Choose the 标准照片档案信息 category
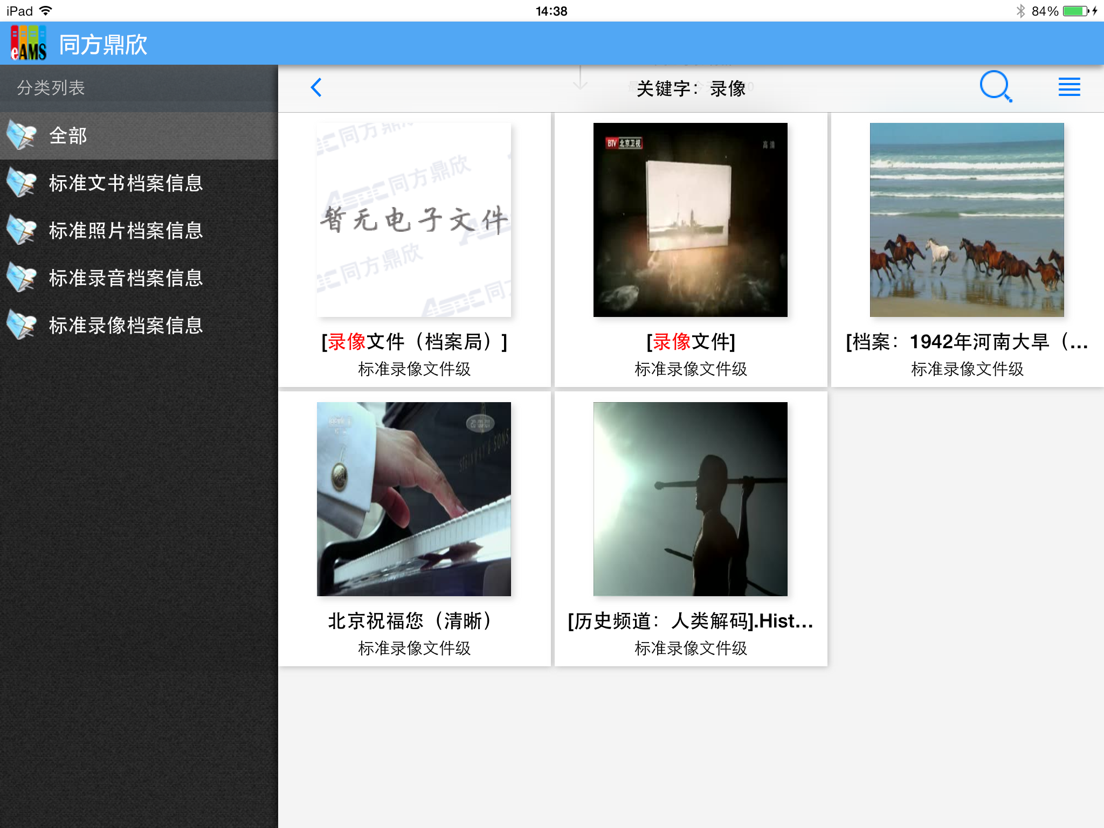 click(x=126, y=231)
